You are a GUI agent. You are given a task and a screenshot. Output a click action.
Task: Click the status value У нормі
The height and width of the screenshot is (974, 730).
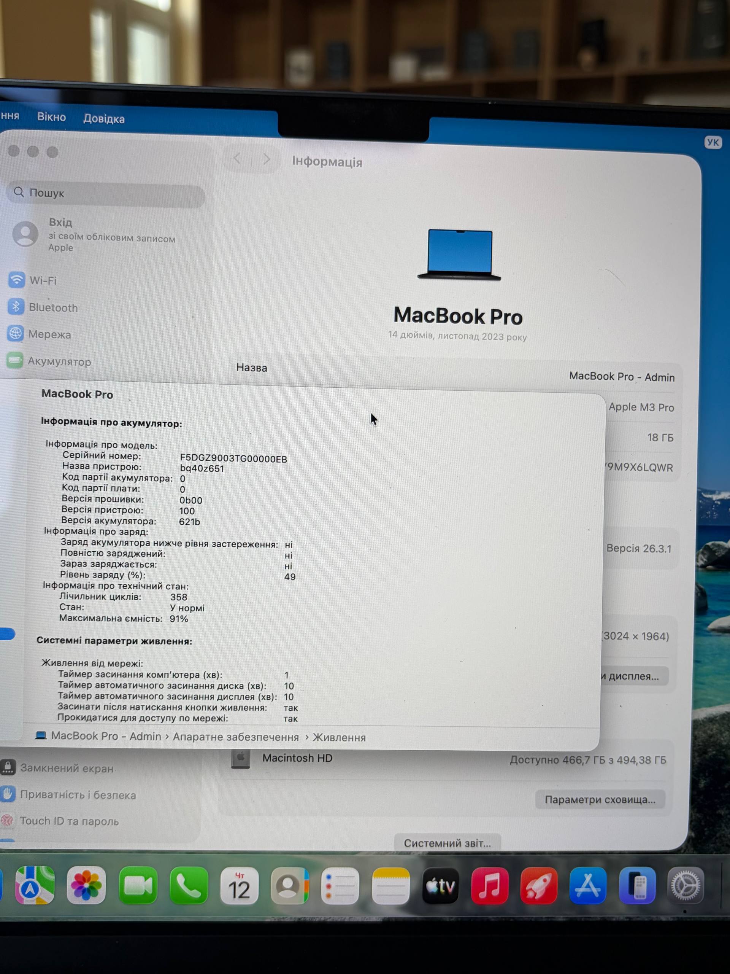[x=187, y=608]
